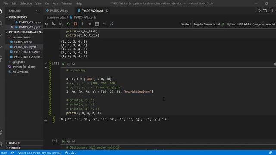Screen dimensions: 276x155
Task: Click the export notebook toolbar icon
Action: point(111,24)
